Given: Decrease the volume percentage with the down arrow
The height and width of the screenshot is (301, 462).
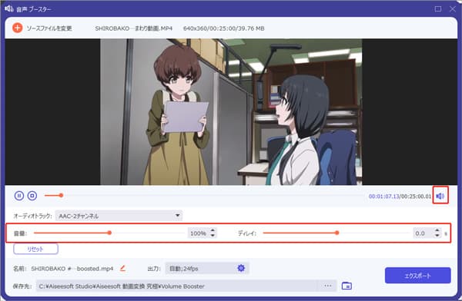Looking at the screenshot, I should click(x=213, y=236).
